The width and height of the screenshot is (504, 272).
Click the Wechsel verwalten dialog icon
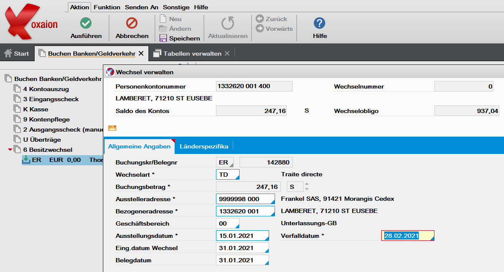click(110, 72)
